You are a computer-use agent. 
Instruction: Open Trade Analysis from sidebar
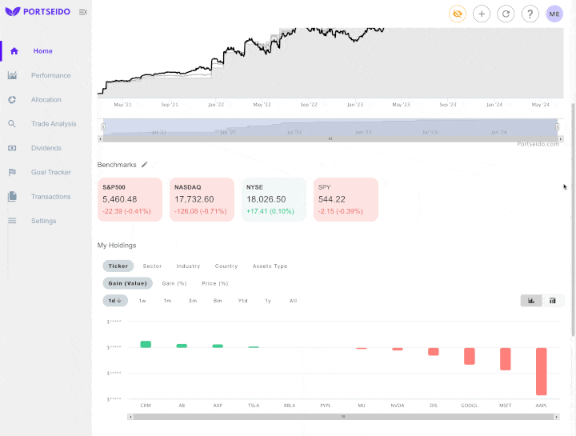[x=54, y=124]
